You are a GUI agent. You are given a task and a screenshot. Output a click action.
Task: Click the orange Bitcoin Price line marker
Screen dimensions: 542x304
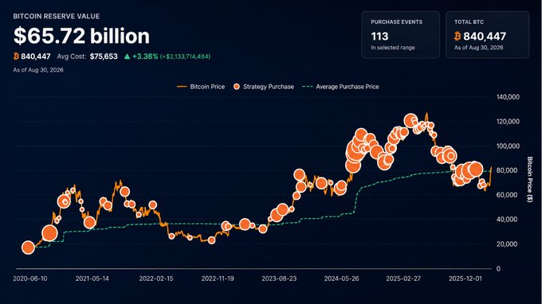tap(182, 87)
